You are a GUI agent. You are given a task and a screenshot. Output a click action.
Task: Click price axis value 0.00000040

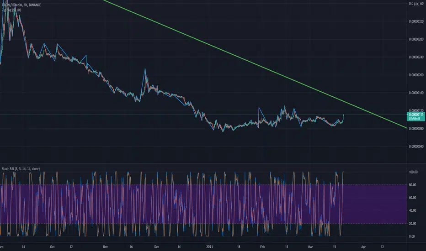[x=416, y=146]
